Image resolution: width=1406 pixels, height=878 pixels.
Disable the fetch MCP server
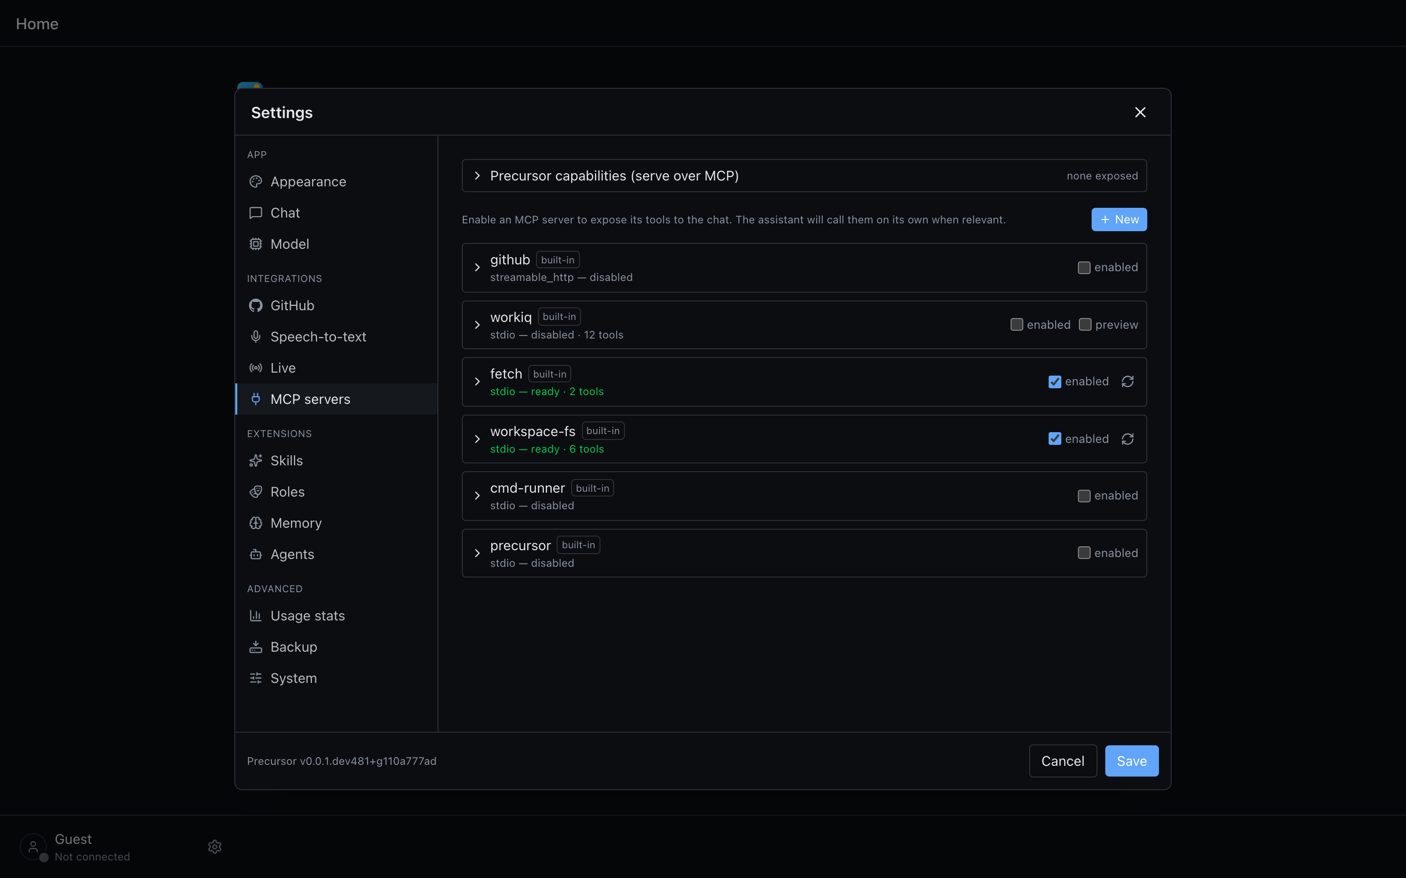(1055, 381)
